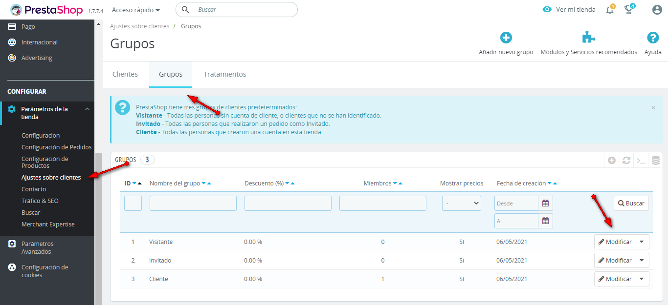Open Configuracion de Pedidos menu item
668x305 pixels.
click(57, 147)
